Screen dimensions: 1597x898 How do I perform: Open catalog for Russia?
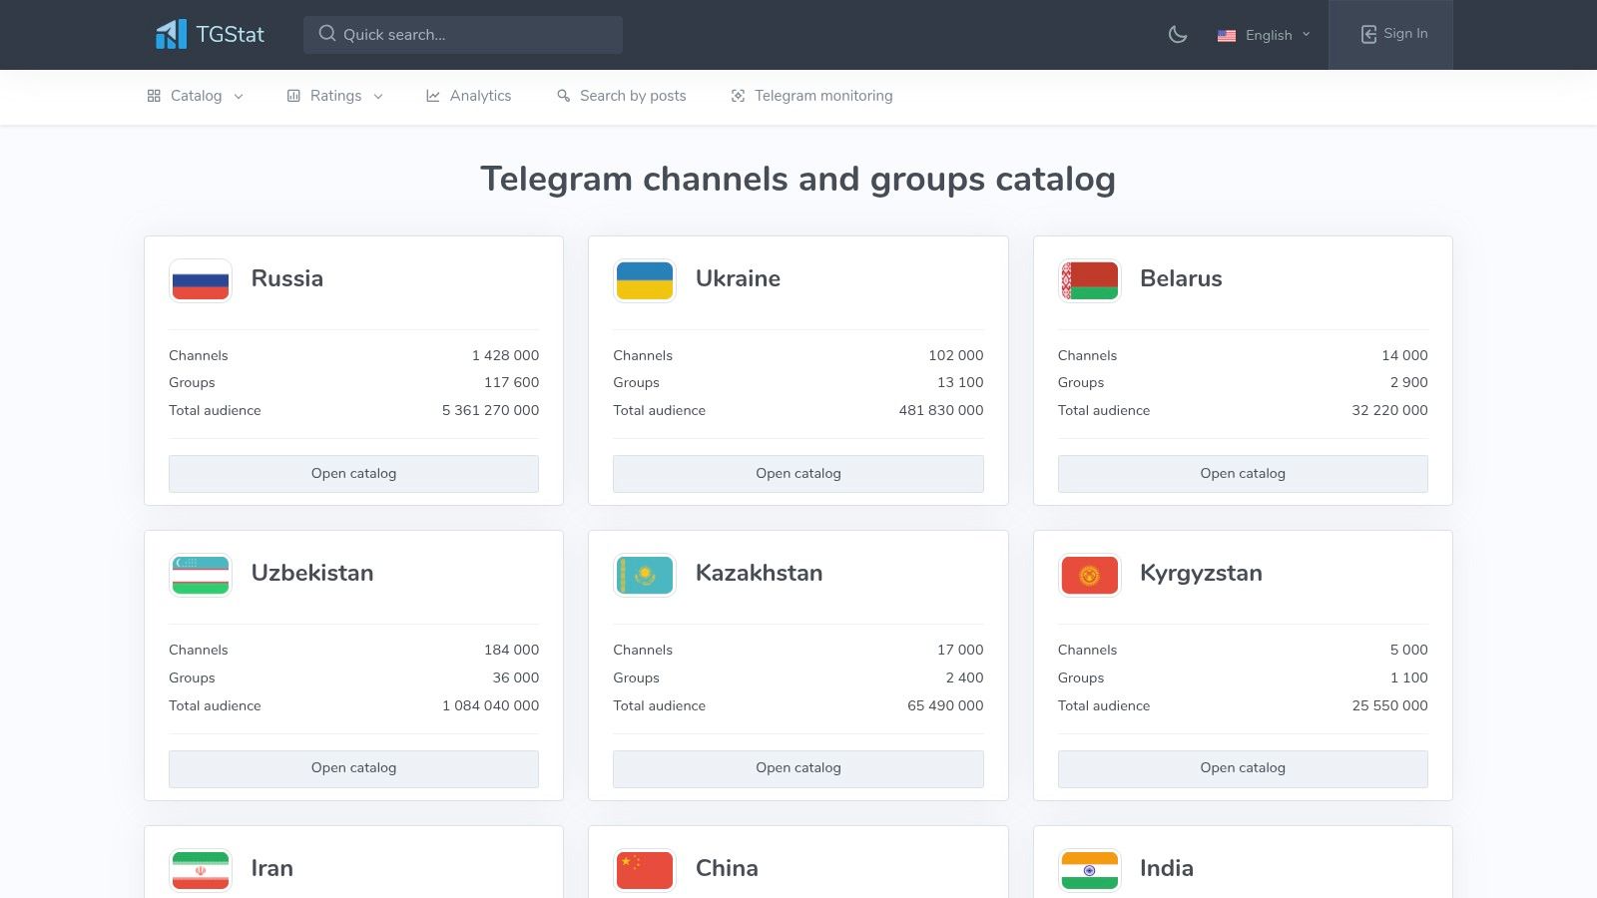tap(353, 474)
